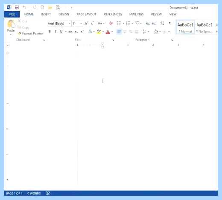222x200 pixels.
Task: Open Text Effects icon
Action: point(90,32)
